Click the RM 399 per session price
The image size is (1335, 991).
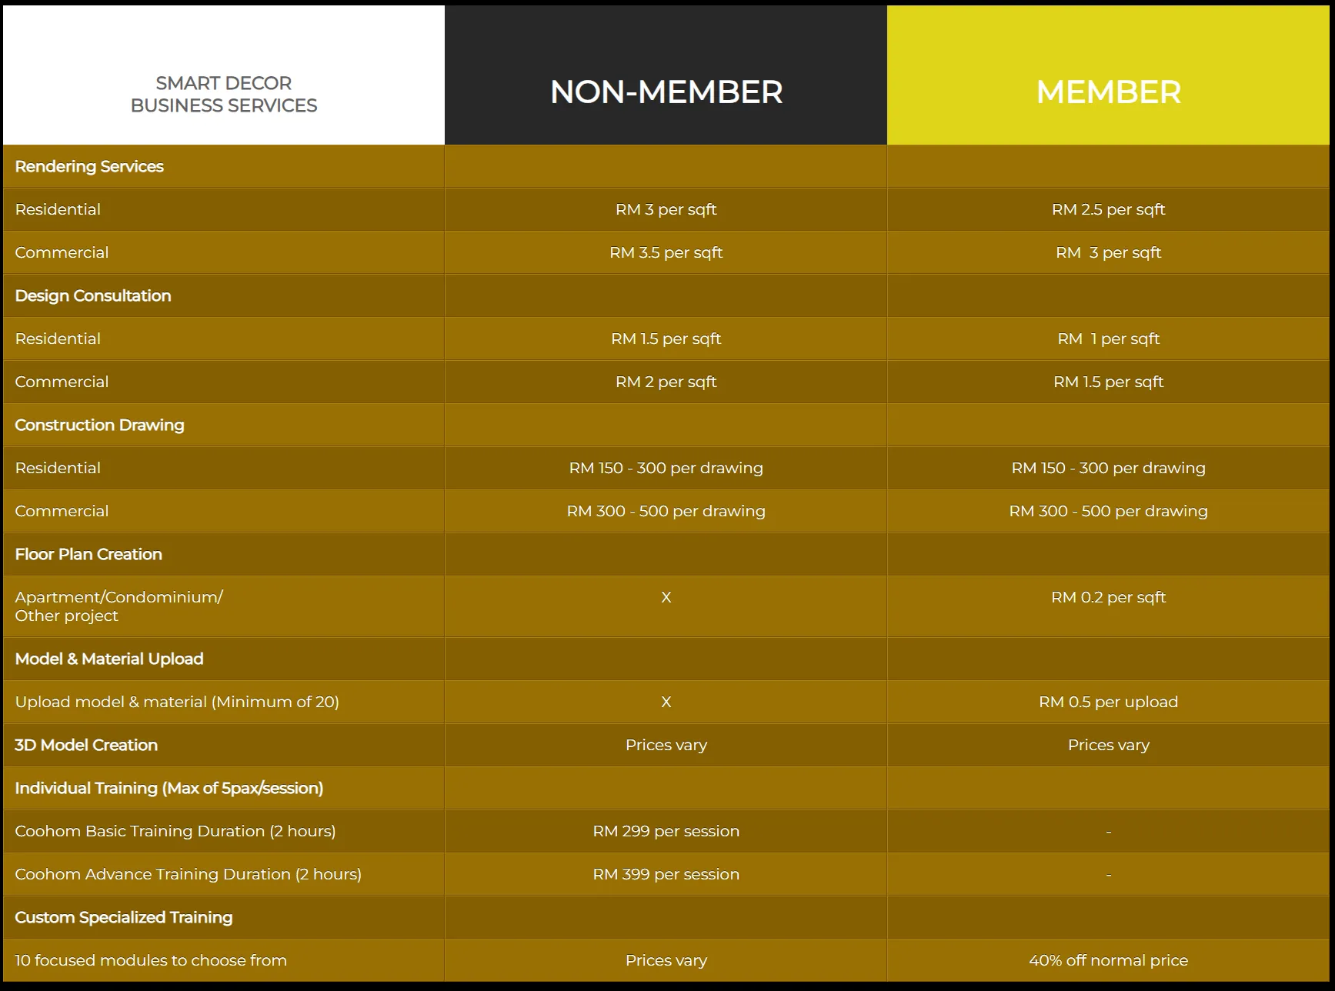click(666, 874)
